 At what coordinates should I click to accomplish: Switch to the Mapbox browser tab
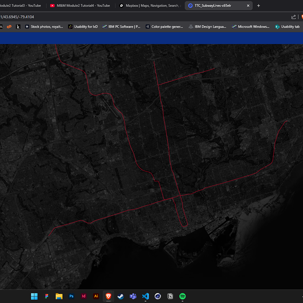[149, 6]
